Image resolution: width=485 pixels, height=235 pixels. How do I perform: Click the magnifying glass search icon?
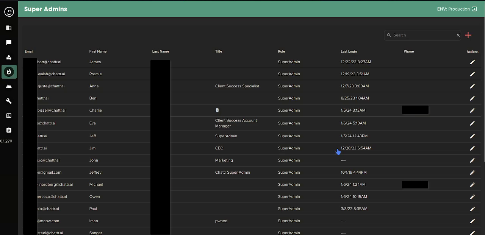[x=389, y=35]
